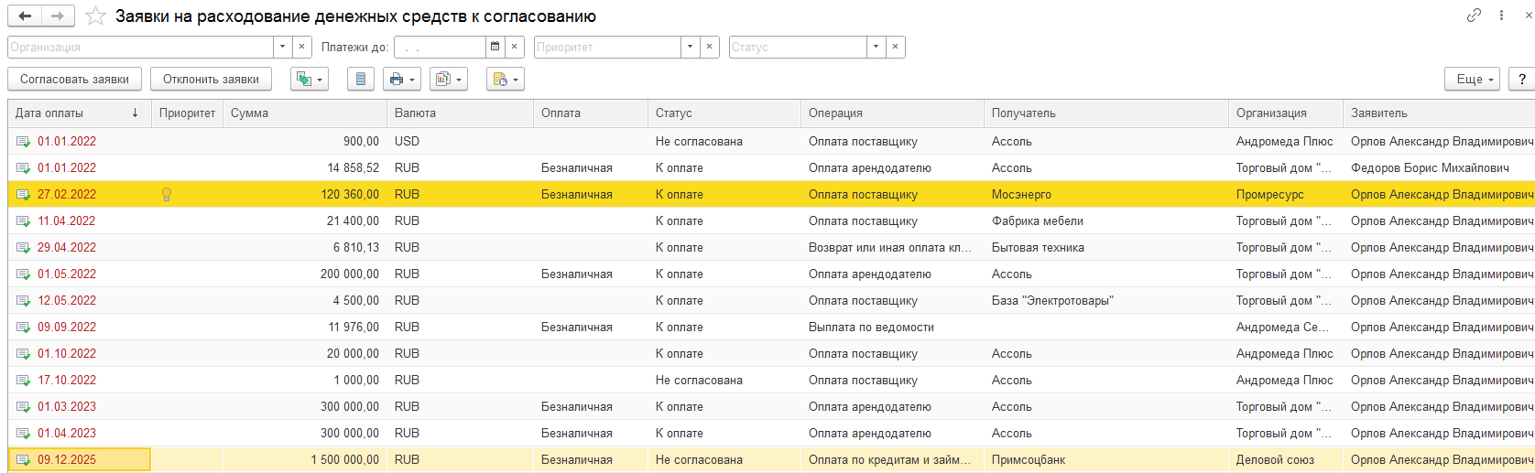The image size is (1535, 473).
Task: Click the list view icon in the toolbar
Action: coord(361,80)
